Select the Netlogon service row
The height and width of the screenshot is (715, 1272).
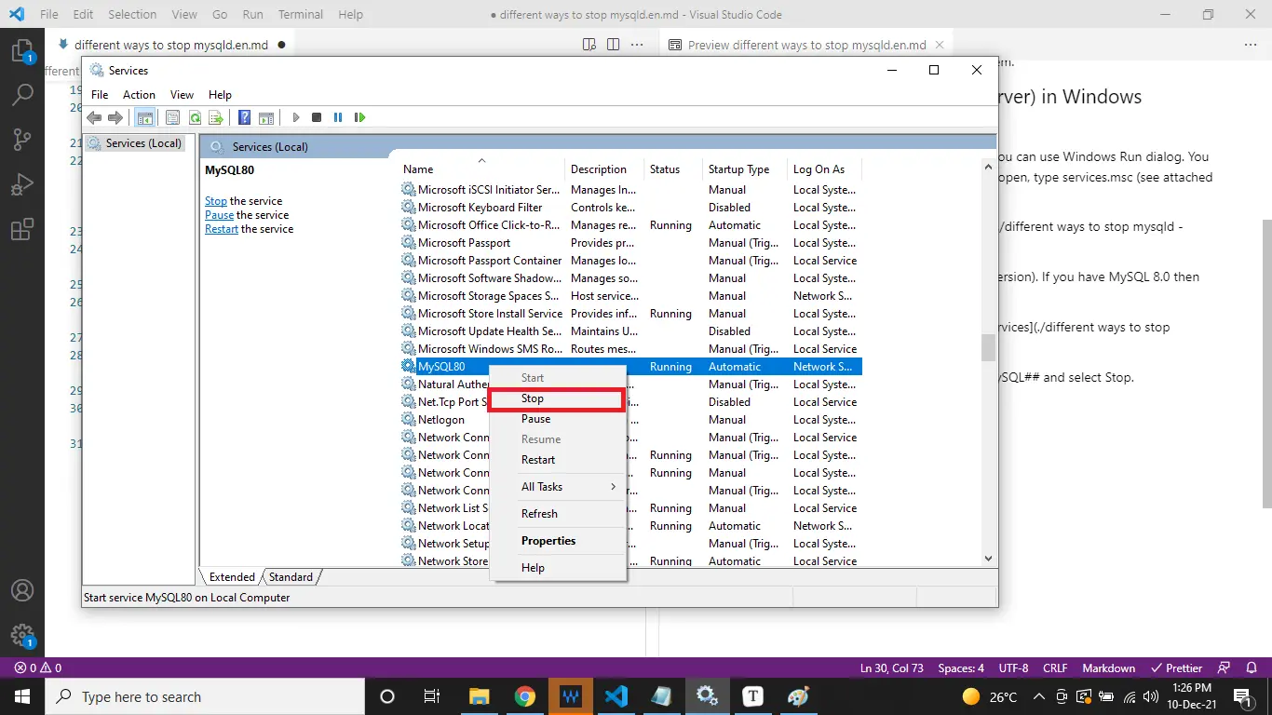[441, 420]
